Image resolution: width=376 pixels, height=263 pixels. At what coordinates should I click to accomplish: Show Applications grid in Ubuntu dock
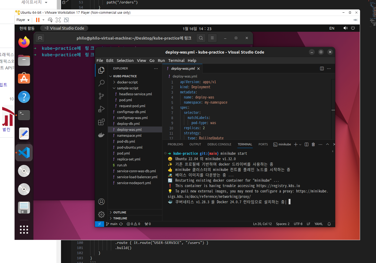tap(24, 230)
